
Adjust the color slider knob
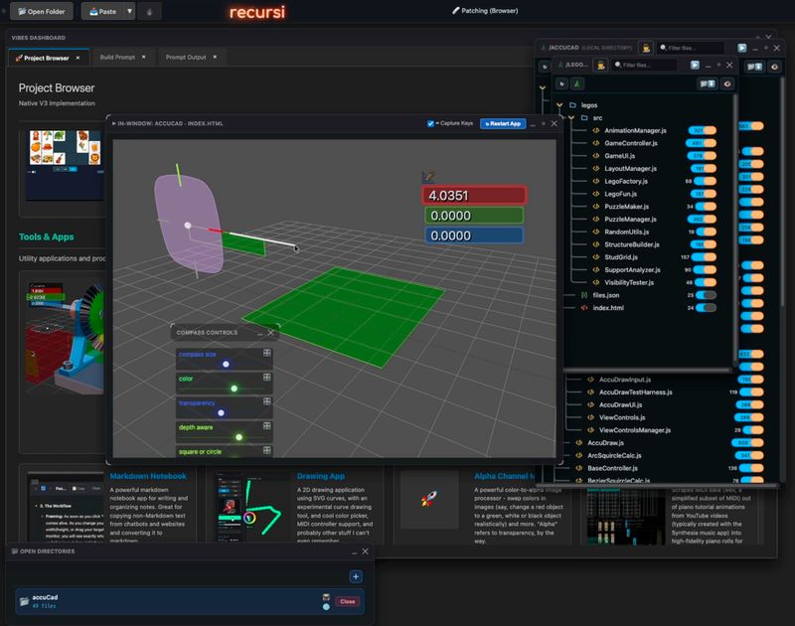pyautogui.click(x=235, y=389)
